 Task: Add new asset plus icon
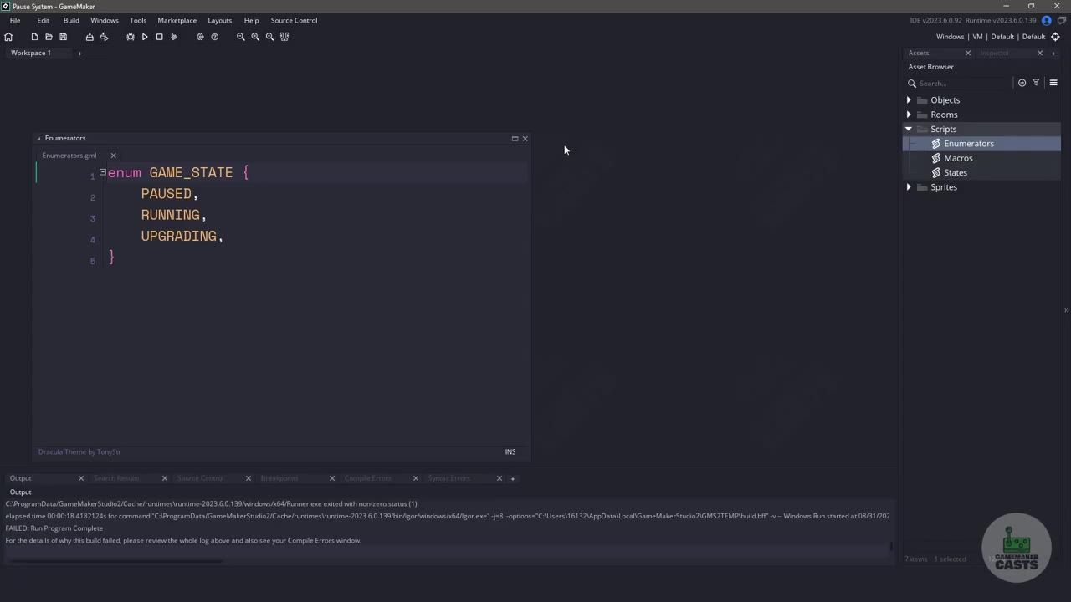coord(1022,83)
